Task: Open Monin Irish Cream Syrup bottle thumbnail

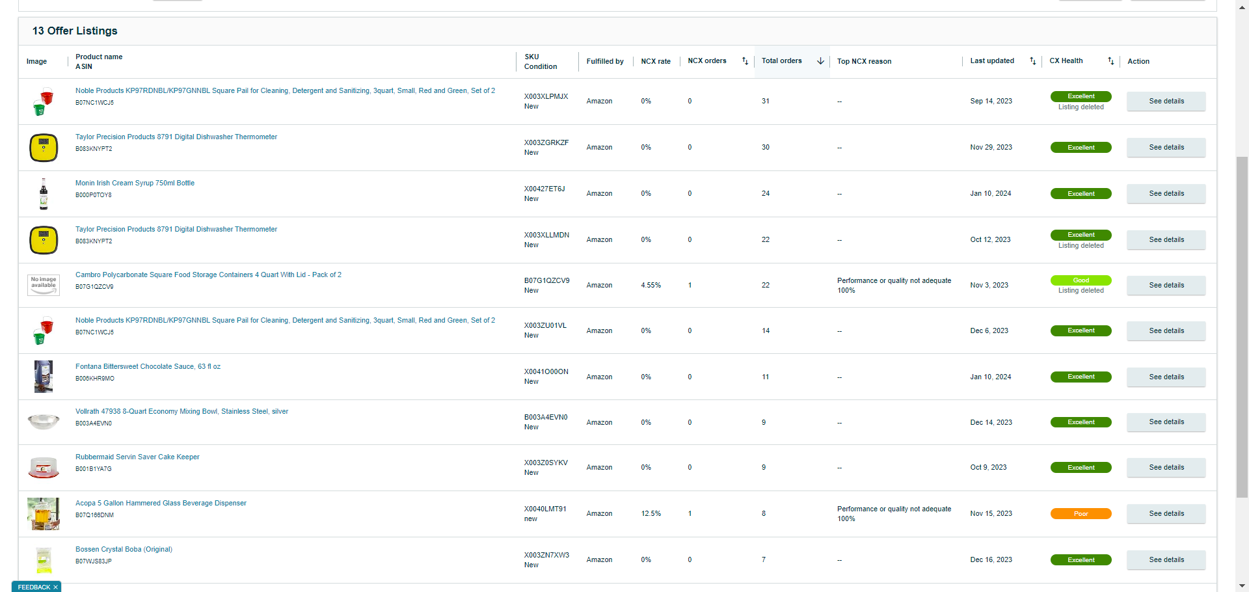Action: click(44, 194)
